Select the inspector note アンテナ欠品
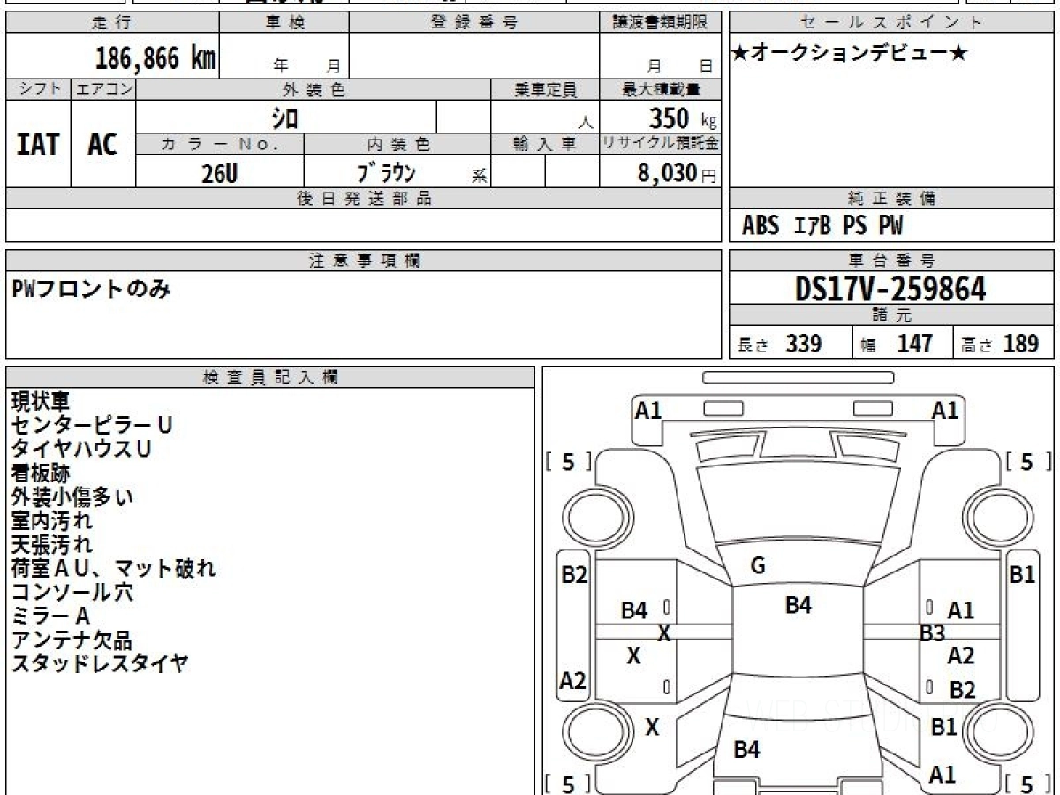 click(x=72, y=640)
